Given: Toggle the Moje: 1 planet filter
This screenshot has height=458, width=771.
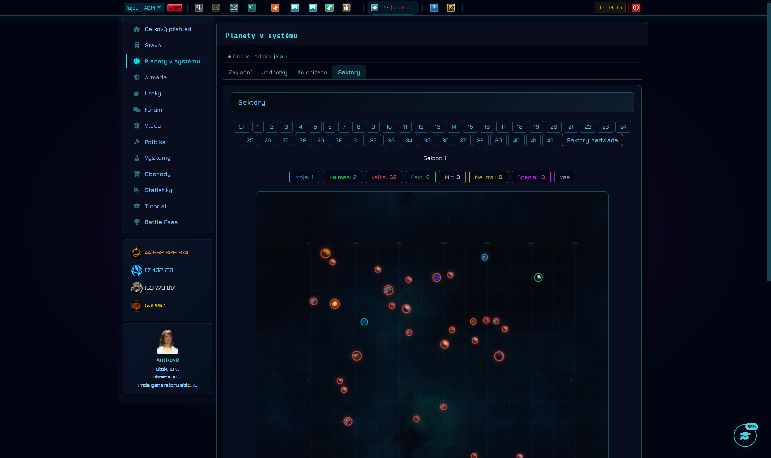Looking at the screenshot, I should tap(304, 177).
